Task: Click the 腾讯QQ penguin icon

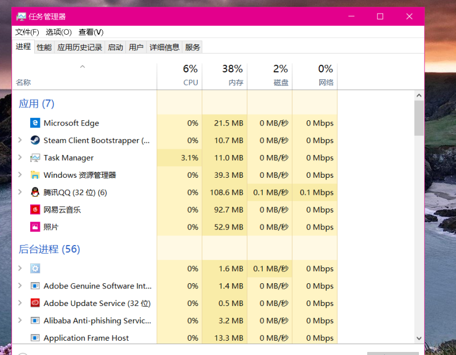Action: [35, 192]
